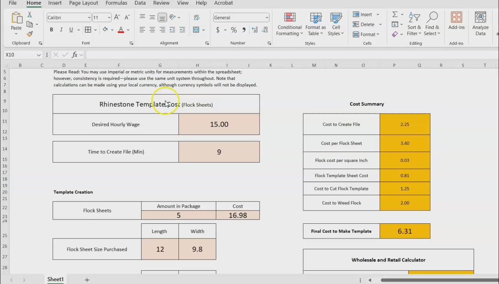Click the Analyze Data icon
This screenshot has height=284, width=499.
point(480,24)
